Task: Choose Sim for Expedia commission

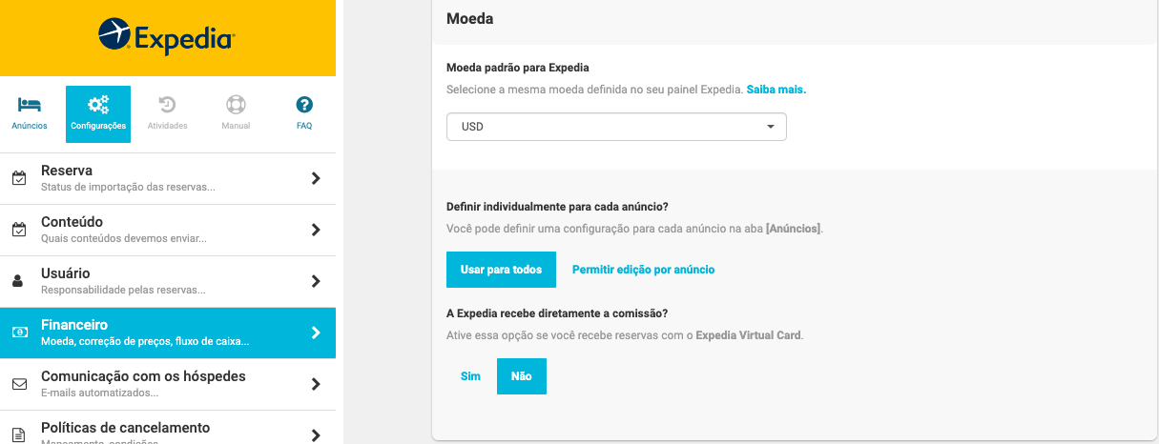Action: click(x=470, y=376)
